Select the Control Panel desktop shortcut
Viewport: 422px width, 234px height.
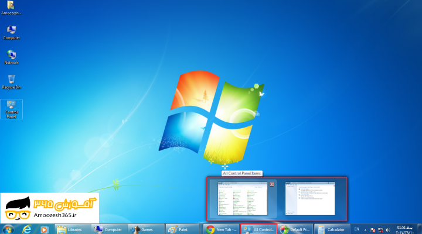pyautogui.click(x=11, y=109)
